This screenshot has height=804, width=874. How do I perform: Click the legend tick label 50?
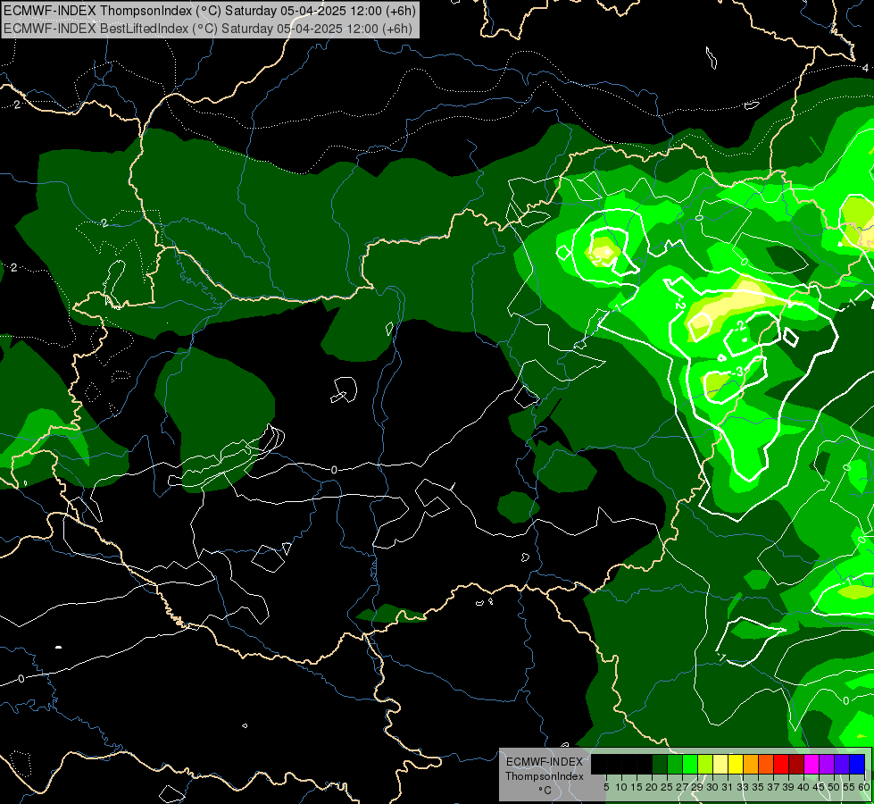coord(834,787)
